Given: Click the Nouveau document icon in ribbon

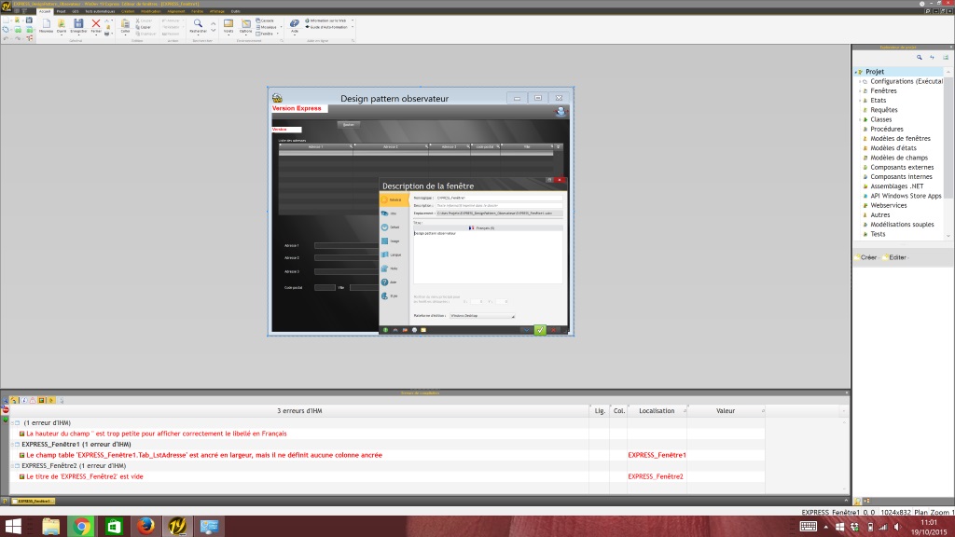Looking at the screenshot, I should [47, 24].
